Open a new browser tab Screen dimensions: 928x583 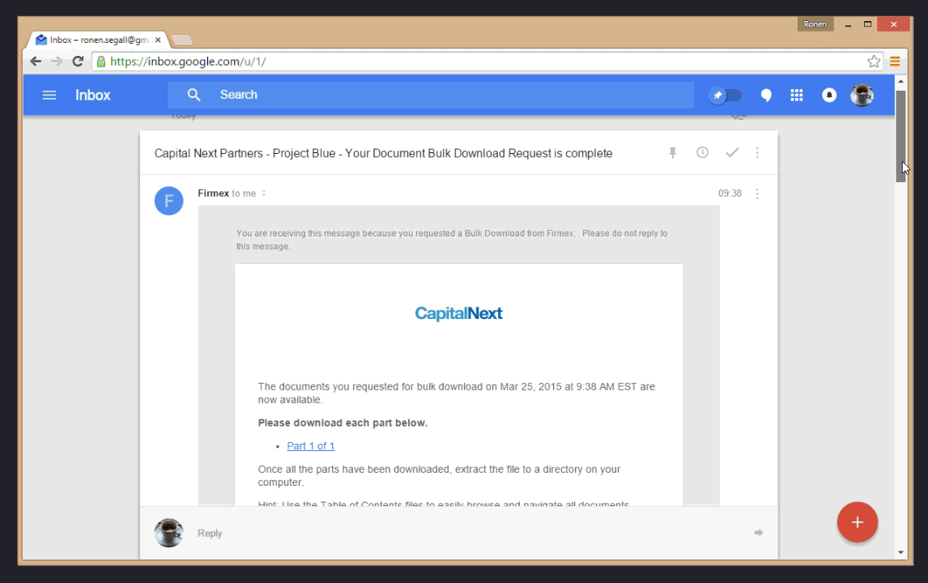point(181,40)
